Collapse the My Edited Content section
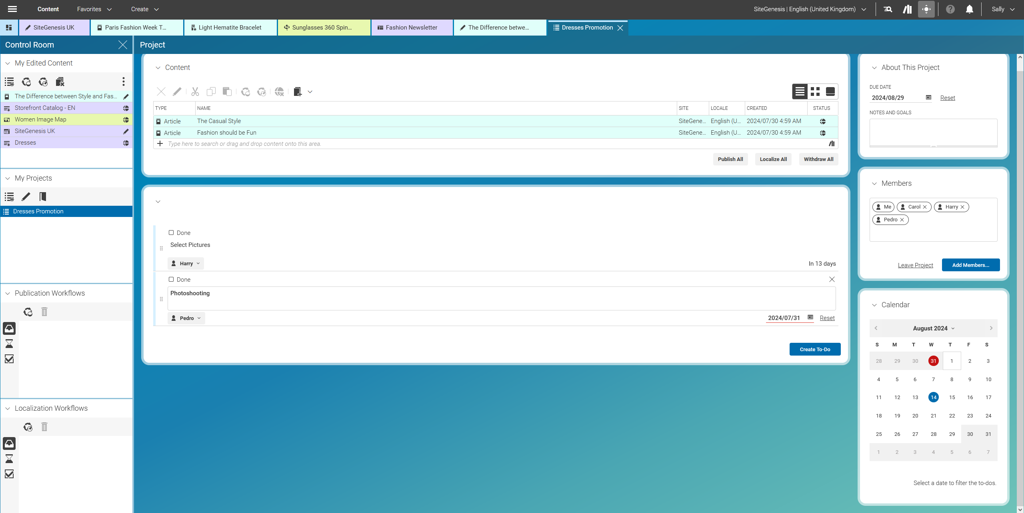The height and width of the screenshot is (513, 1024). point(8,63)
